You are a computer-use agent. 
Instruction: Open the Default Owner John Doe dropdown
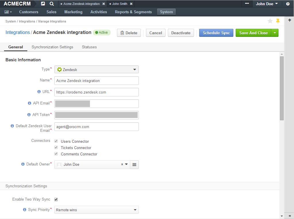point(92,165)
